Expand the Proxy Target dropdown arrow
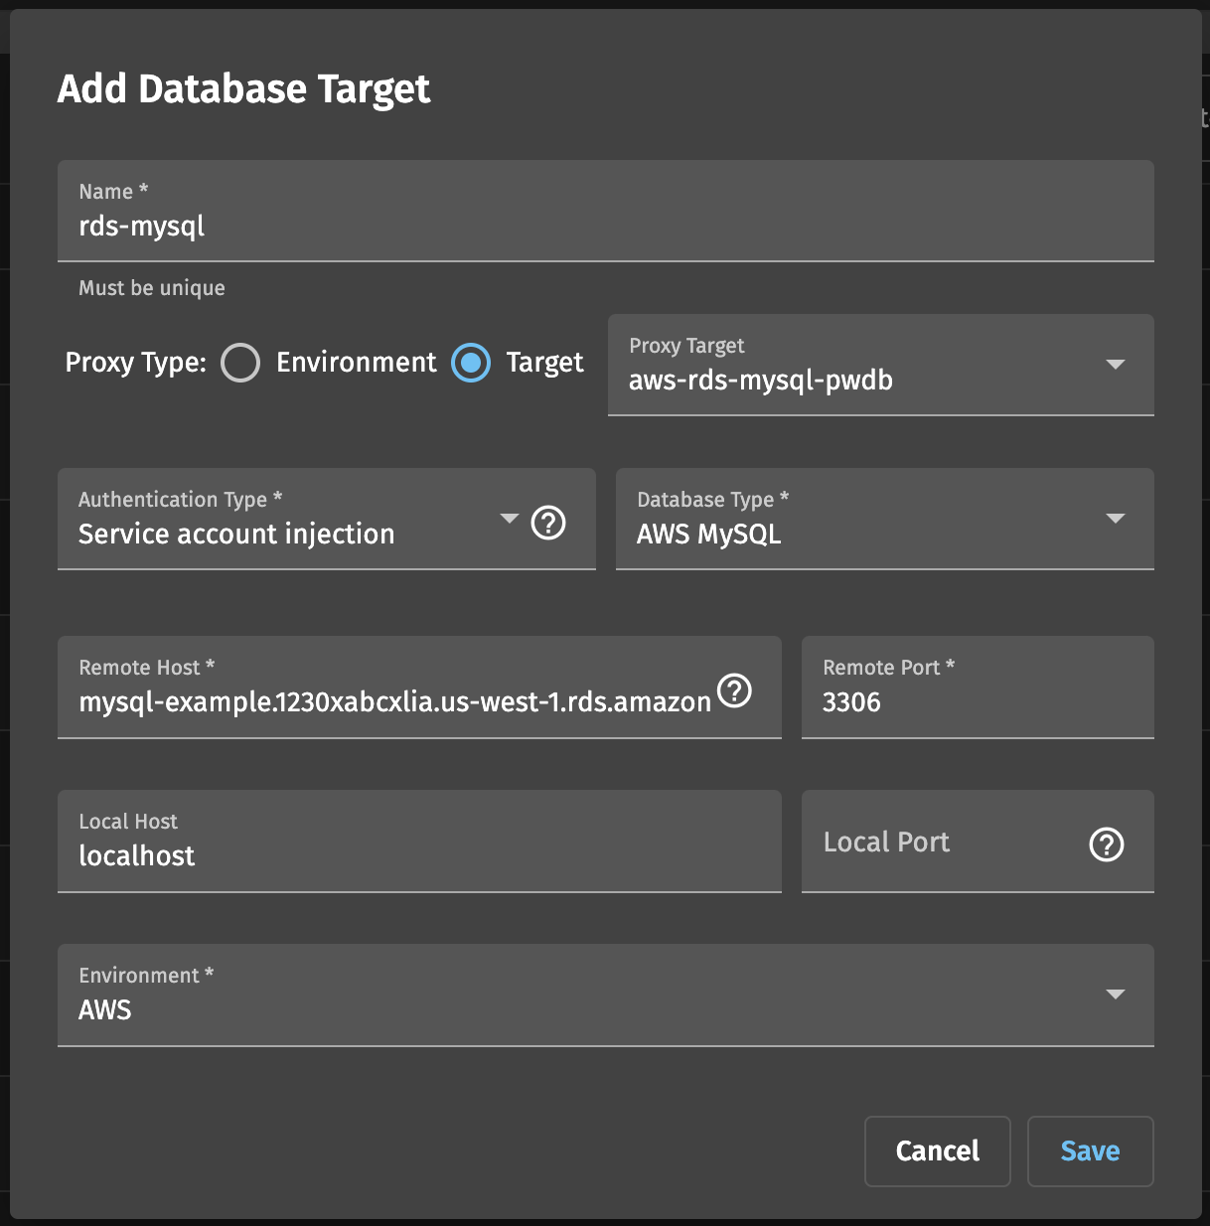Viewport: 1210px width, 1226px height. [x=1115, y=365]
